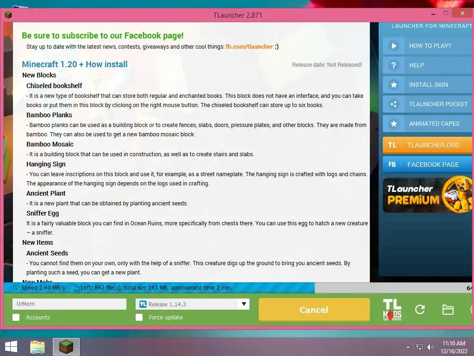Screen dimensions: 474x356
Task: Open TLAUNCHER POCKET menu item
Action: pyautogui.click(x=428, y=104)
